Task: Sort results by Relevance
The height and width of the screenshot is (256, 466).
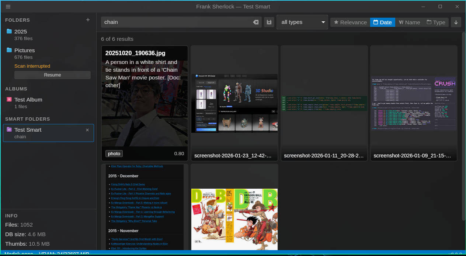Action: click(x=350, y=22)
